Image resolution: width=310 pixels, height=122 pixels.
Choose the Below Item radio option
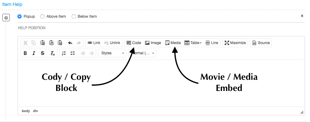[x=74, y=16]
